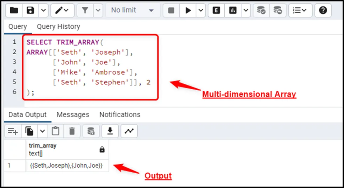Image resolution: width=344 pixels, height=188 pixels.
Task: Expand the Execute options dropdown arrow
Action: [201, 11]
